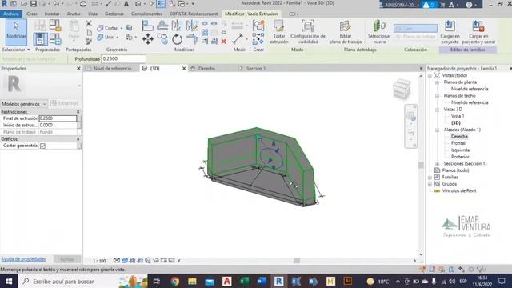Select the Modificar arrow tool
This screenshot has width=512, height=288.
(x=16, y=32)
